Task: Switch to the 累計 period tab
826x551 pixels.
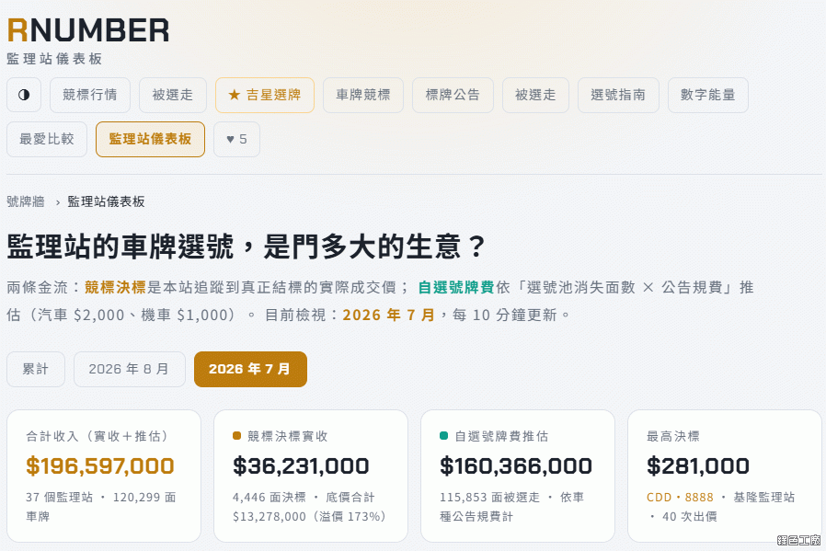Action: pyautogui.click(x=36, y=369)
